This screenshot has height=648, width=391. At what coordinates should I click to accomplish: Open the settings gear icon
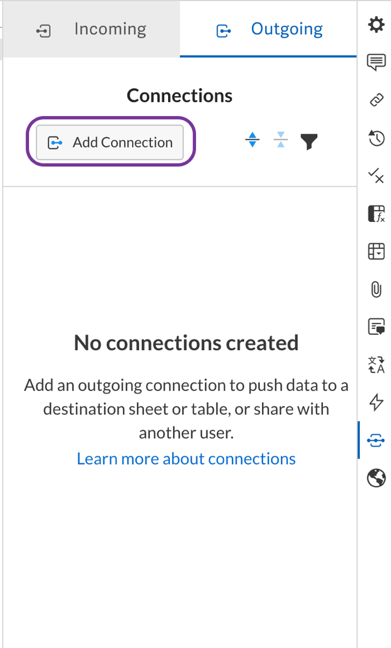click(x=376, y=25)
